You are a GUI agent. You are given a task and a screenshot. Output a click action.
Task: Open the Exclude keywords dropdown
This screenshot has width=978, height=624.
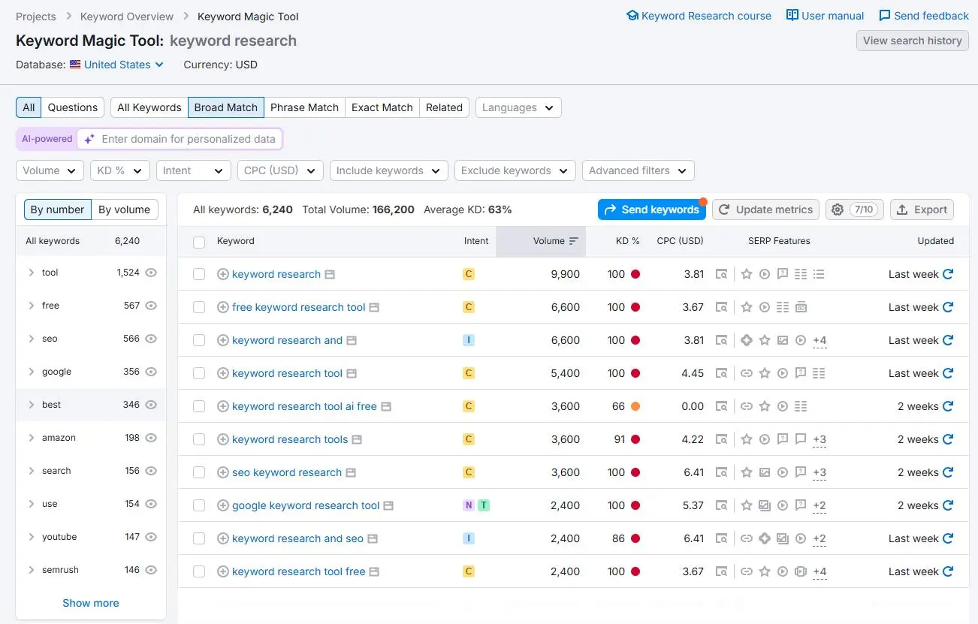click(x=515, y=170)
